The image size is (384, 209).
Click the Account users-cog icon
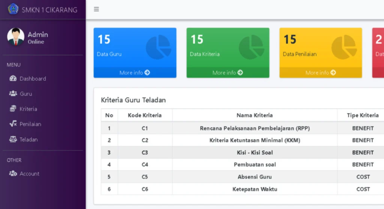(13, 173)
